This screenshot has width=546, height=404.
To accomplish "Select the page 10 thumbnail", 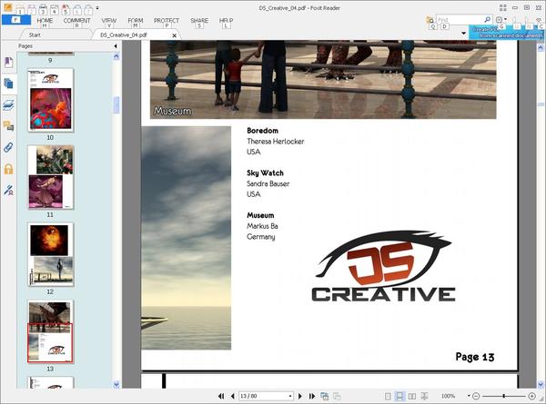I will point(50,100).
